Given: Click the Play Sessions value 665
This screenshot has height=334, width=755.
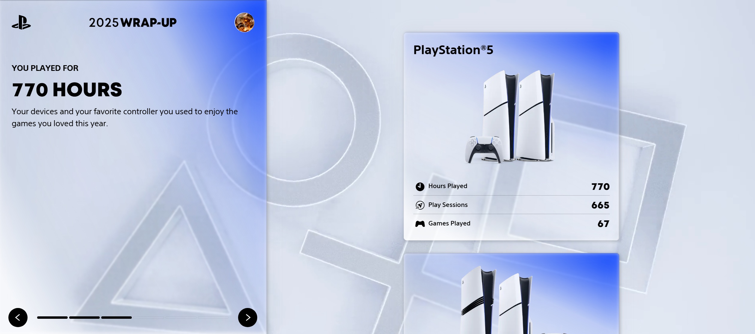Looking at the screenshot, I should coord(600,205).
